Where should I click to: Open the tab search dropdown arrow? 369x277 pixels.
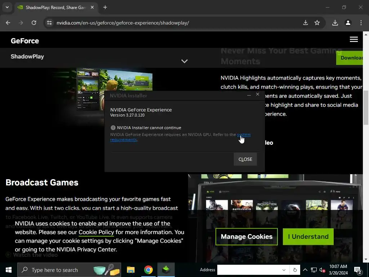coord(7,7)
